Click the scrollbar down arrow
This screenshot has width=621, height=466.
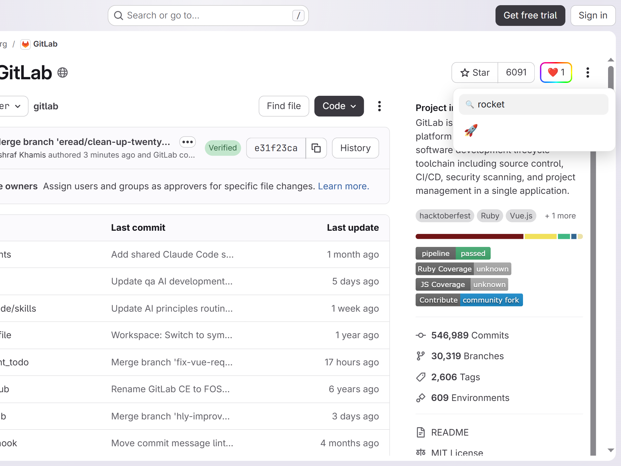pyautogui.click(x=611, y=450)
